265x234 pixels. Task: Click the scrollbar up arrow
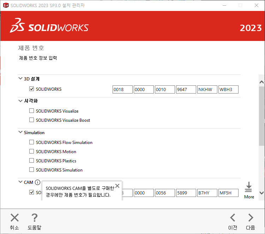261,82
